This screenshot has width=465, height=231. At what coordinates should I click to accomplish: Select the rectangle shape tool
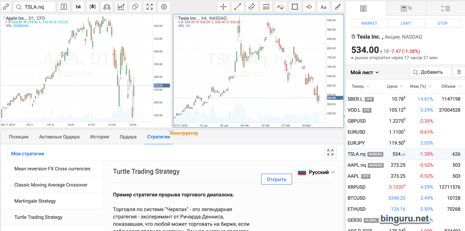295,7
